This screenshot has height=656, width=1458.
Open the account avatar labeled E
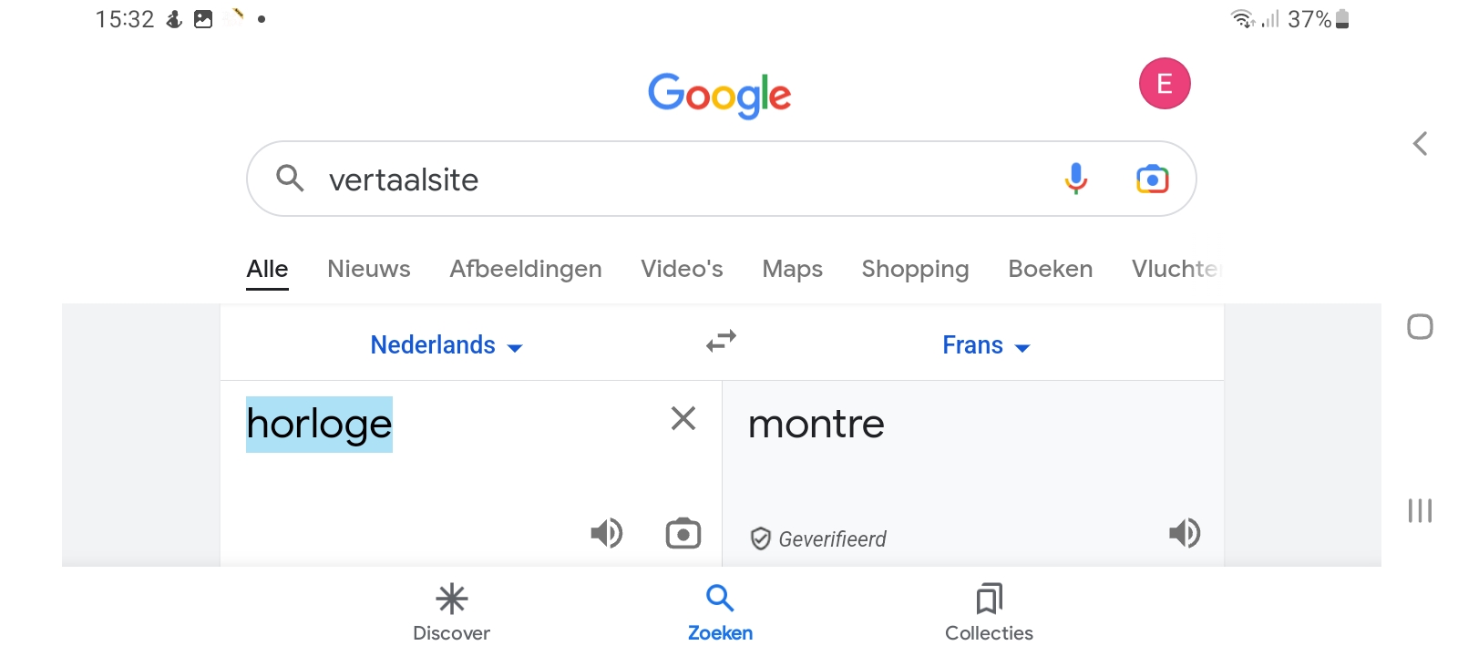(1165, 84)
